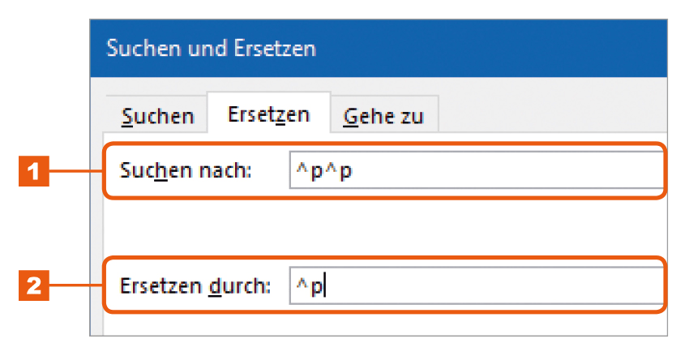Click the Ersetzen durch label
689x356 pixels.
(195, 286)
